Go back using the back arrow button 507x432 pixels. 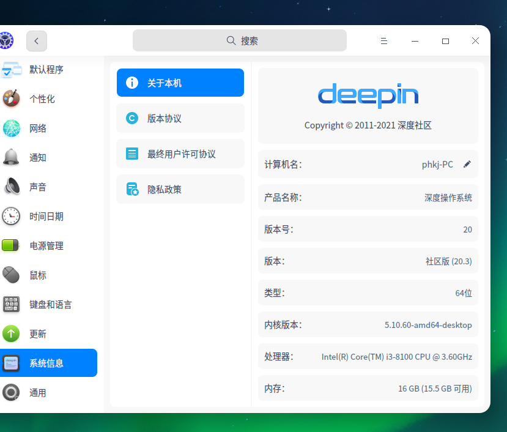[x=36, y=41]
